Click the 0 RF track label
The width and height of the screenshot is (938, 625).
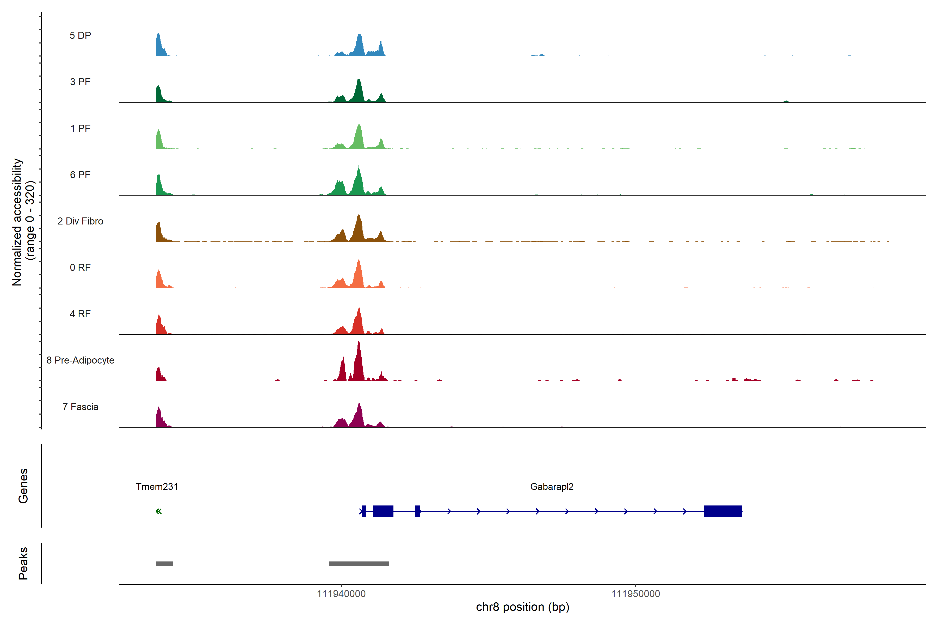tap(80, 267)
